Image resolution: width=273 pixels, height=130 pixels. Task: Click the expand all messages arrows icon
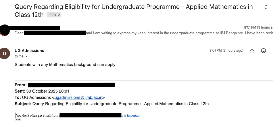266,7
